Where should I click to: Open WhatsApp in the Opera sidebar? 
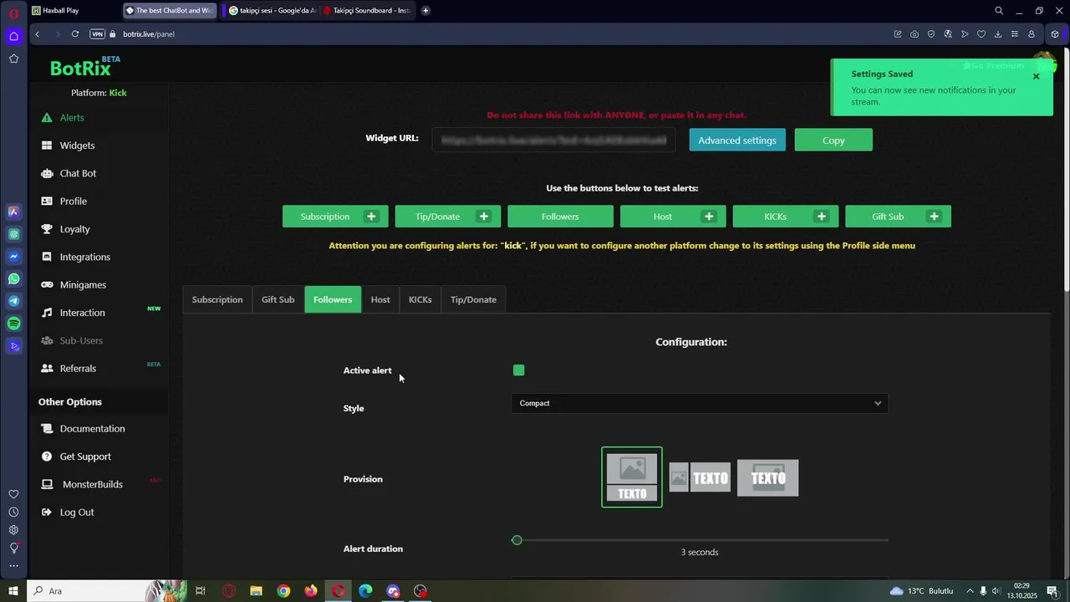click(14, 279)
